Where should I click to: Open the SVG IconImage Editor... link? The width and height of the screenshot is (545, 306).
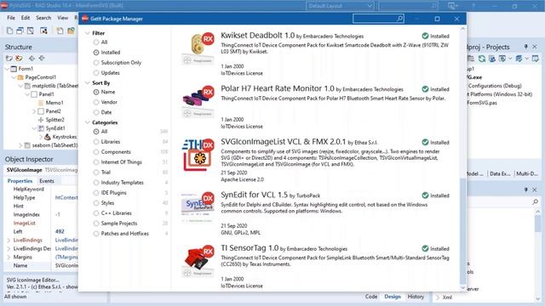coord(32,280)
